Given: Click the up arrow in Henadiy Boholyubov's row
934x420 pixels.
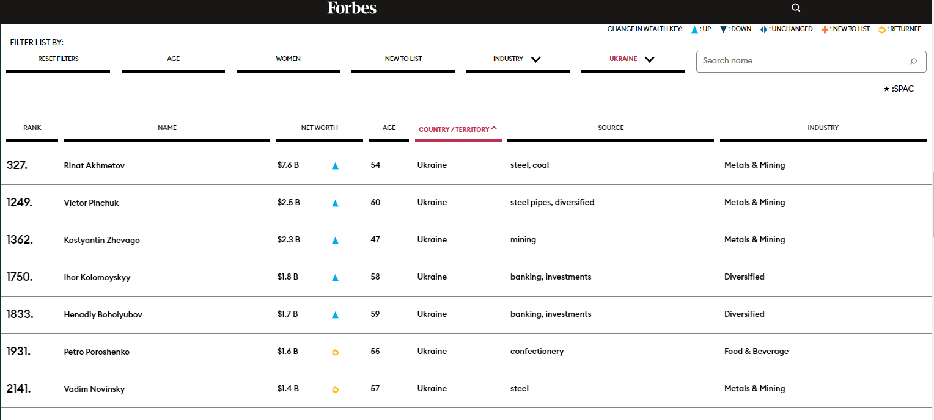Looking at the screenshot, I should pos(335,314).
